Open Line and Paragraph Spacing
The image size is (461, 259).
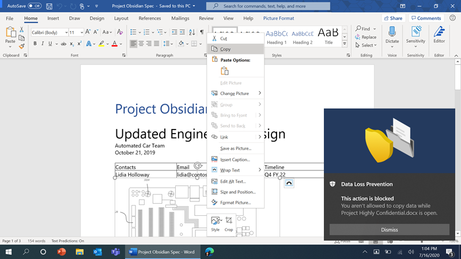pyautogui.click(x=167, y=44)
